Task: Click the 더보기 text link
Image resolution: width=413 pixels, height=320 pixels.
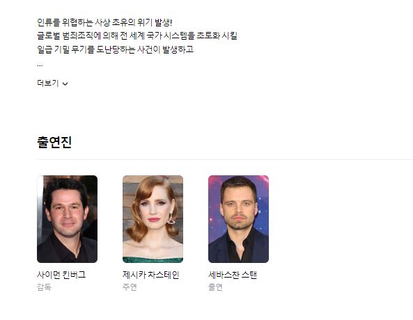Action: pyautogui.click(x=47, y=83)
